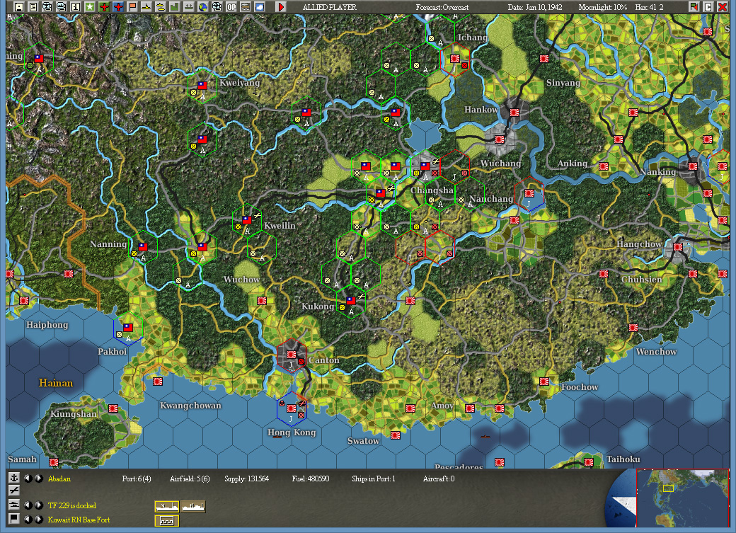Image resolution: width=736 pixels, height=533 pixels.
Task: Select the Chinese unit at Nanning
Action: click(143, 247)
